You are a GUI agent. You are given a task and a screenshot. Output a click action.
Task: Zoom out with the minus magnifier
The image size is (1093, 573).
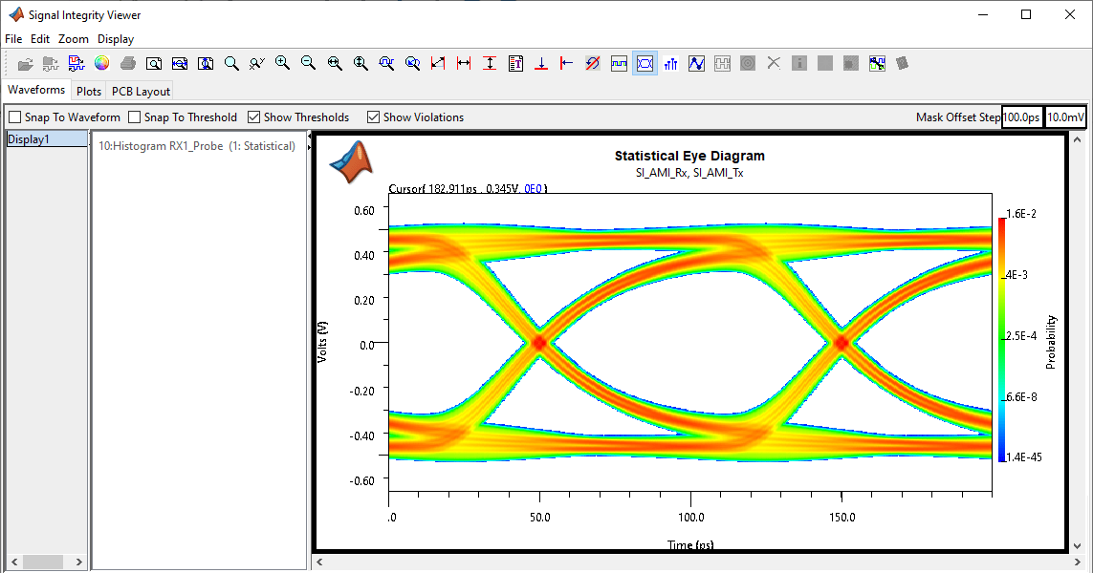[308, 63]
